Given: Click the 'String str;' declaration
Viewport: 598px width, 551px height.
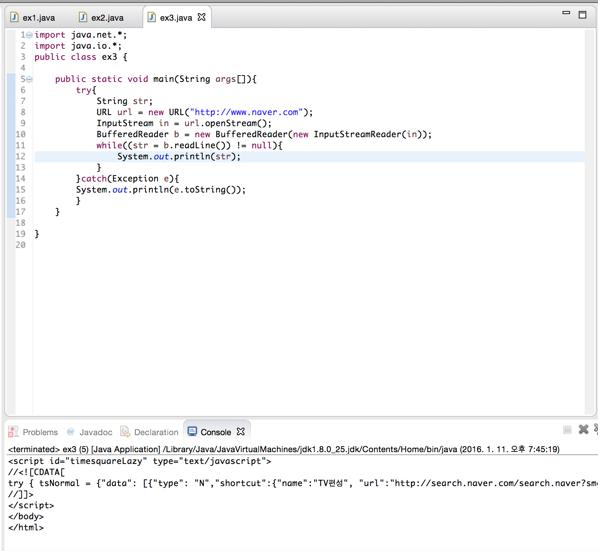Looking at the screenshot, I should [124, 101].
